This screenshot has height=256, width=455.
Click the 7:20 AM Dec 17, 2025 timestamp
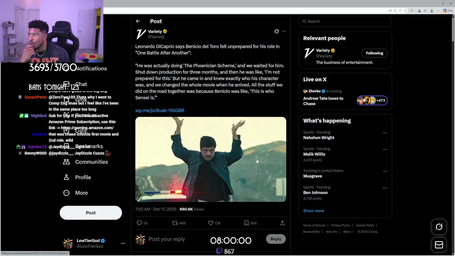point(156,209)
